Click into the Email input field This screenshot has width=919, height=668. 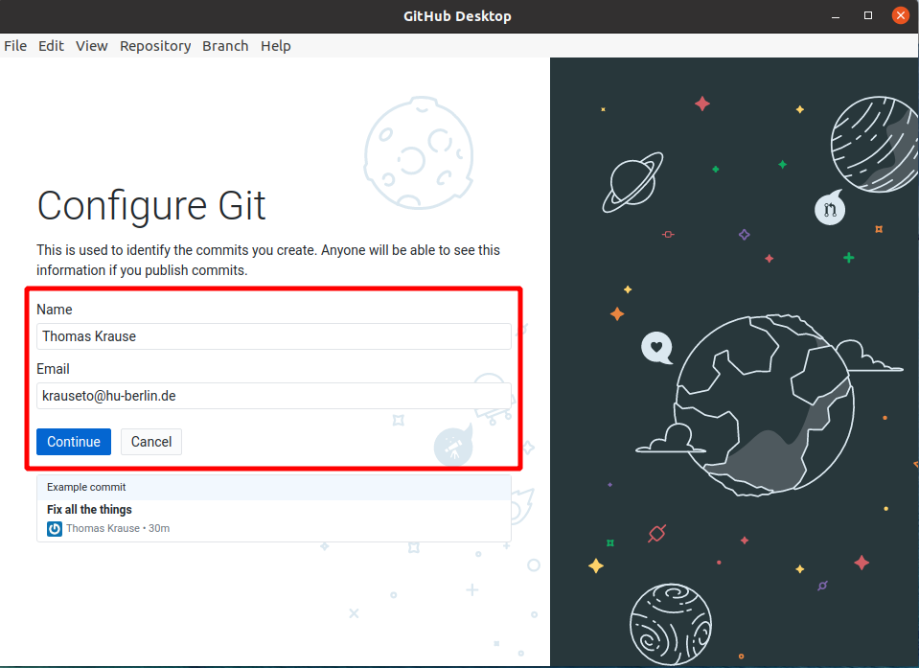(274, 396)
